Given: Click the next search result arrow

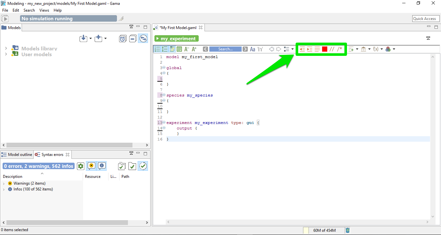Looking at the screenshot, I should pyautogui.click(x=245, y=49).
